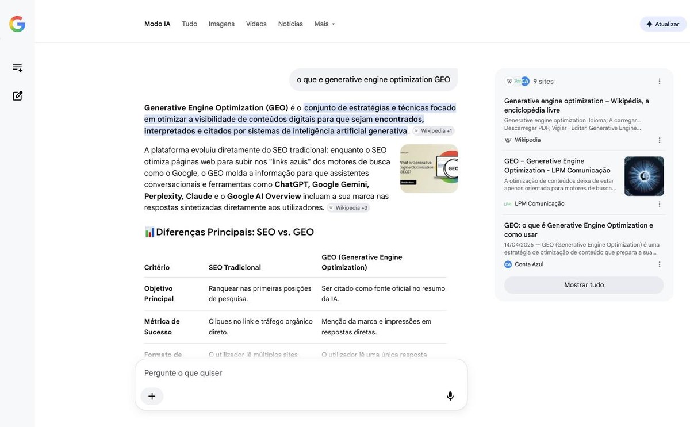
Task: Open 'Generative engine optimization – Wikipédia' link
Action: click(577, 105)
